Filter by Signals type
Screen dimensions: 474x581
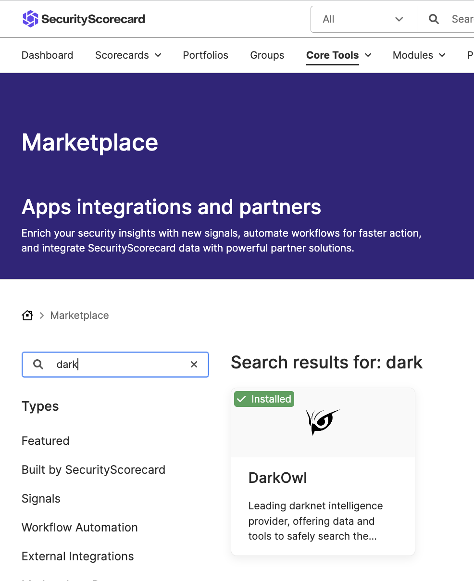point(41,499)
